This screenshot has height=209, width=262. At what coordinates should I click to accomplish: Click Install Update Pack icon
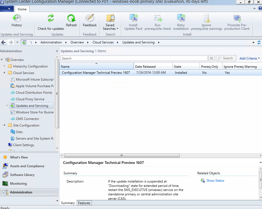[x=133, y=18]
